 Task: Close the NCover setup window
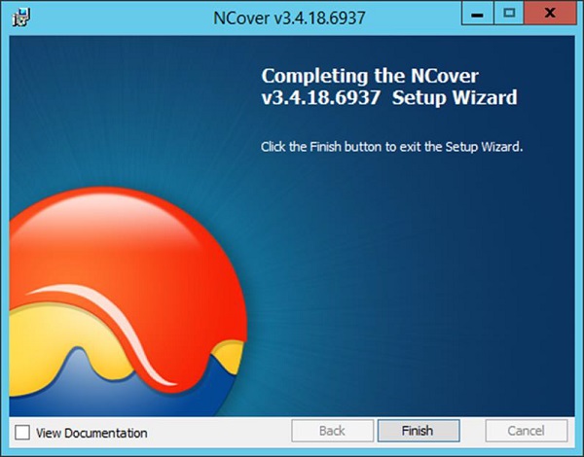coord(550,14)
